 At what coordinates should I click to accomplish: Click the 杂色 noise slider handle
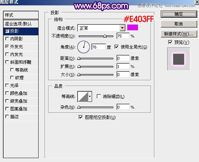tap(79, 107)
